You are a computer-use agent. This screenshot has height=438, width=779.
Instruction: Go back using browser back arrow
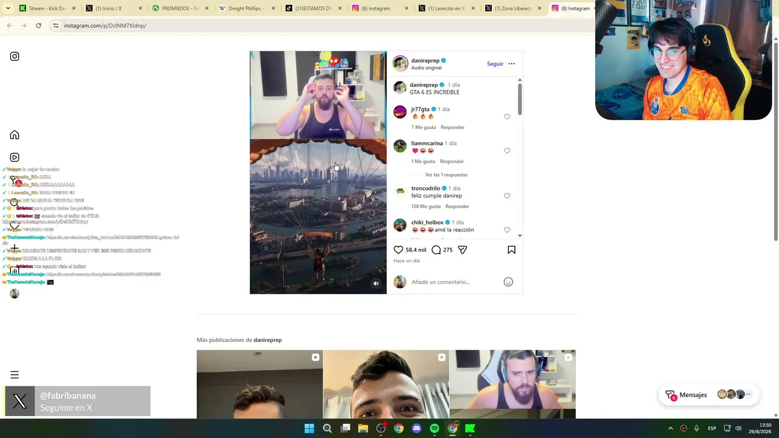tap(9, 26)
